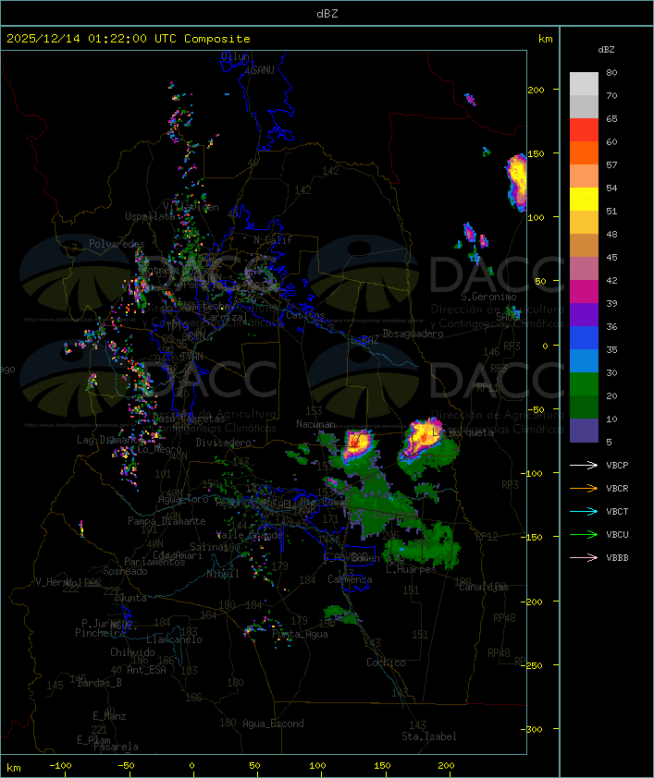Viewport: 654px width, 778px height.
Task: Click the VBCP legend label
Action: pyautogui.click(x=617, y=466)
